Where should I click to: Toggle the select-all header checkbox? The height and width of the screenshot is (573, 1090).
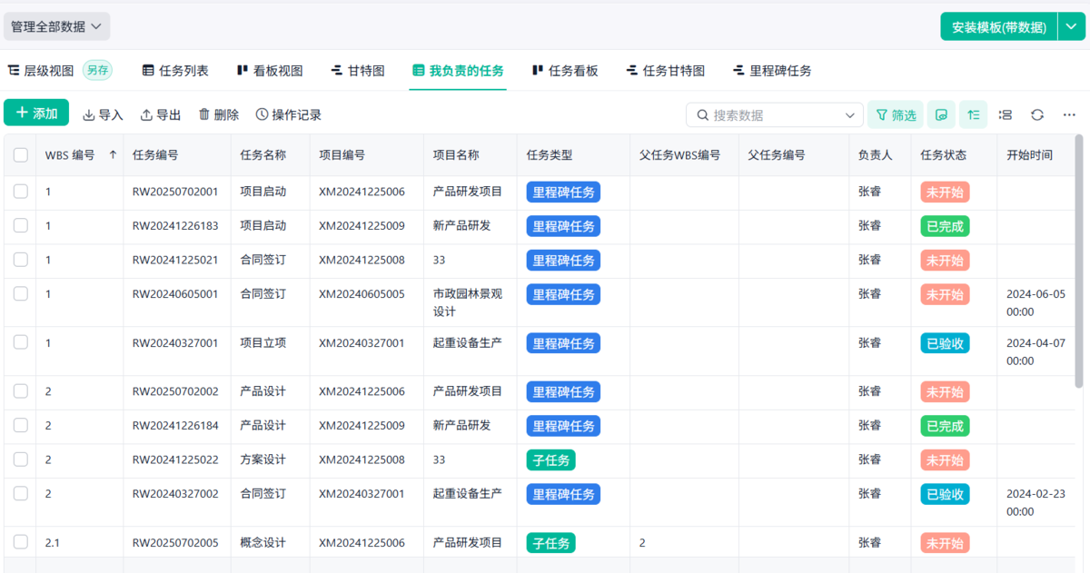click(21, 155)
